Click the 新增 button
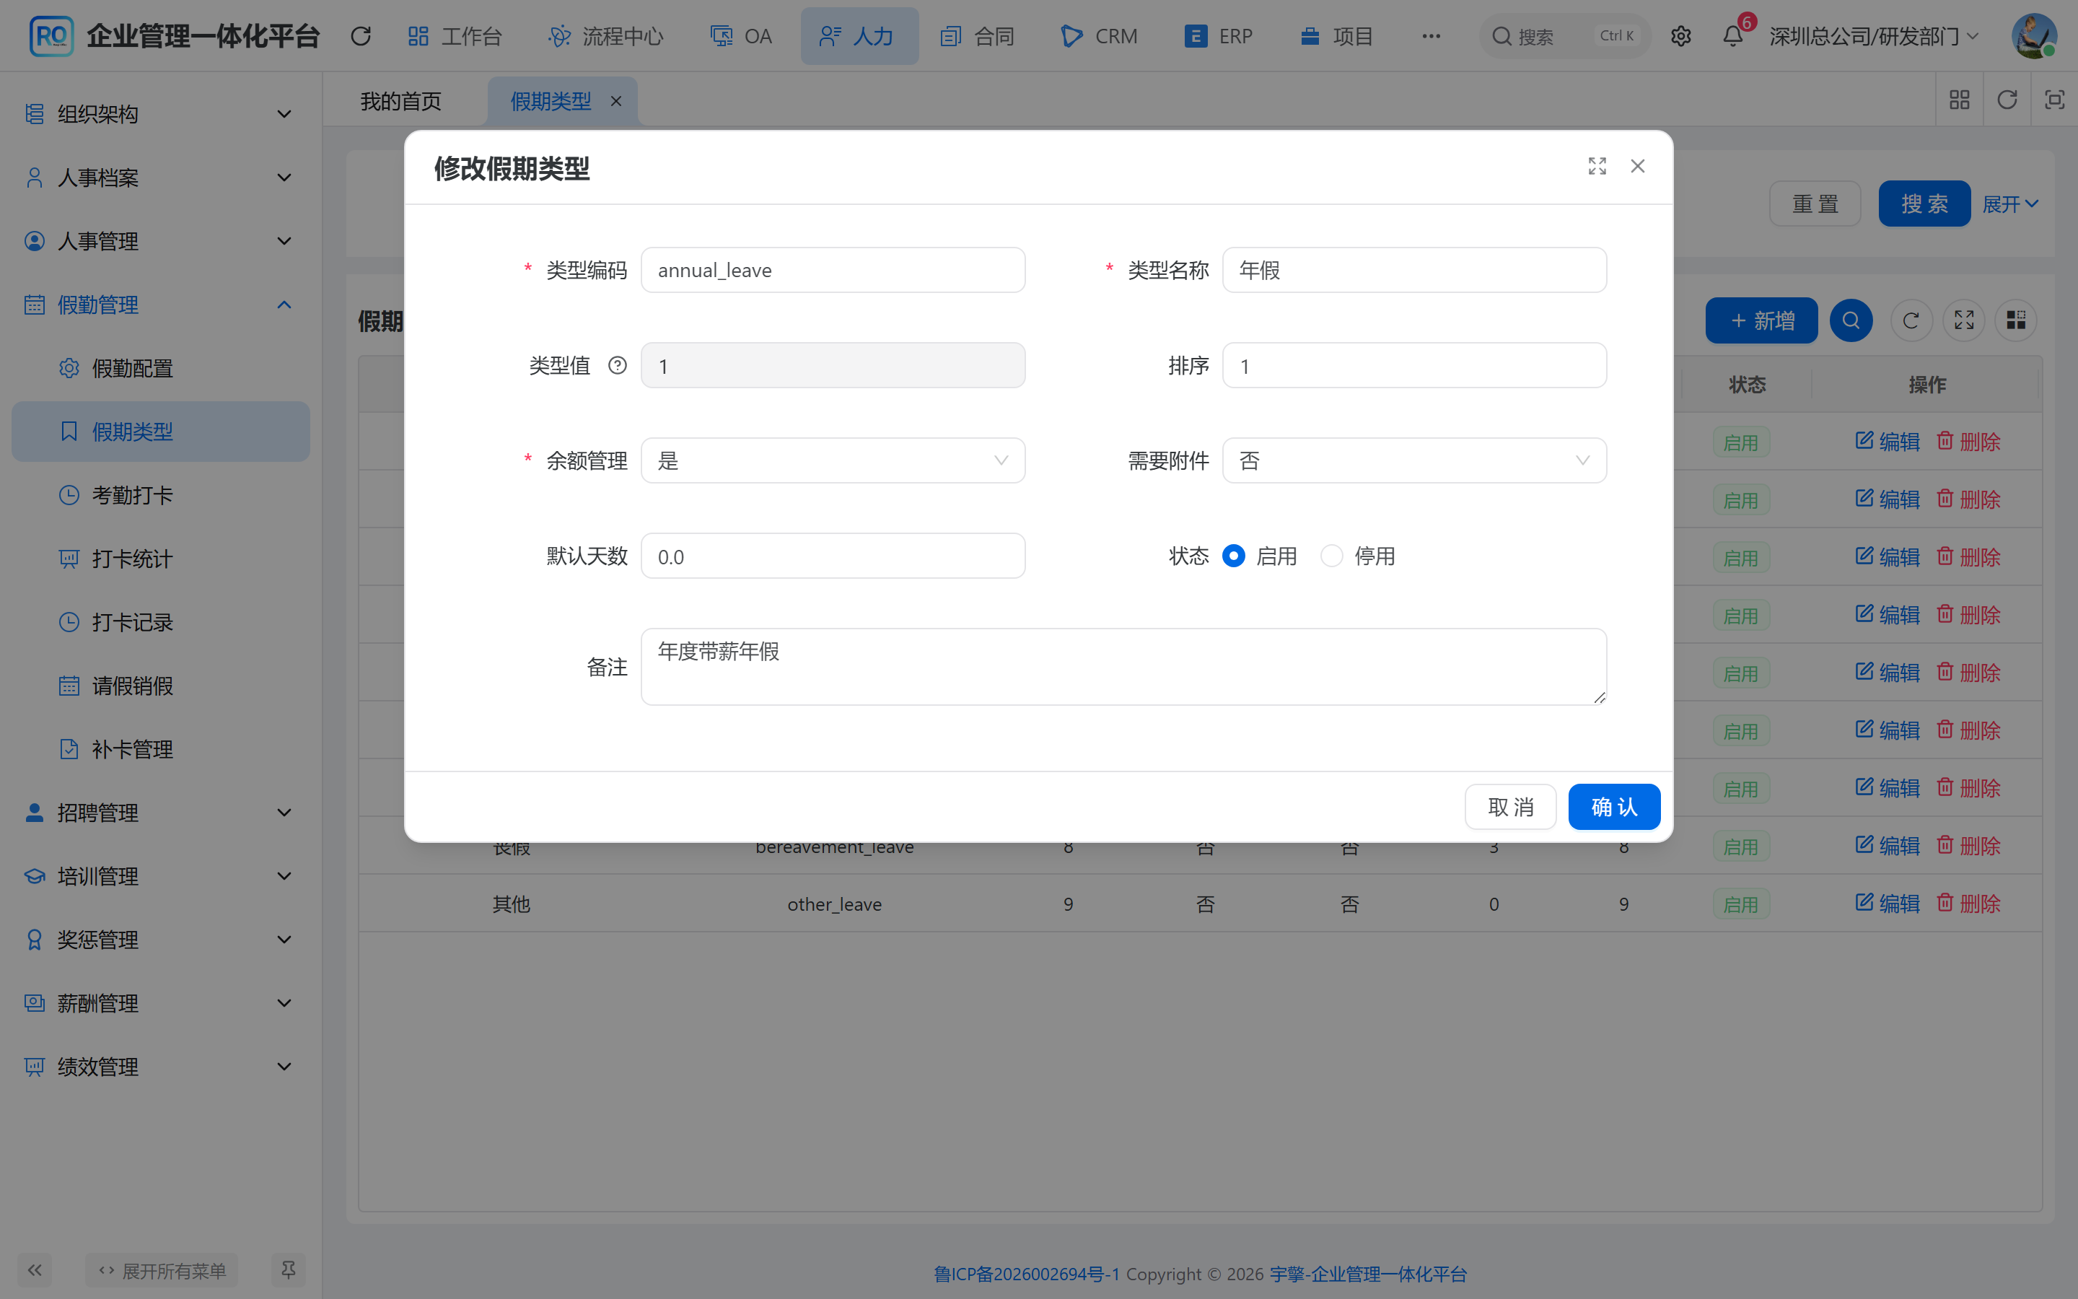This screenshot has height=1299, width=2078. click(1761, 320)
